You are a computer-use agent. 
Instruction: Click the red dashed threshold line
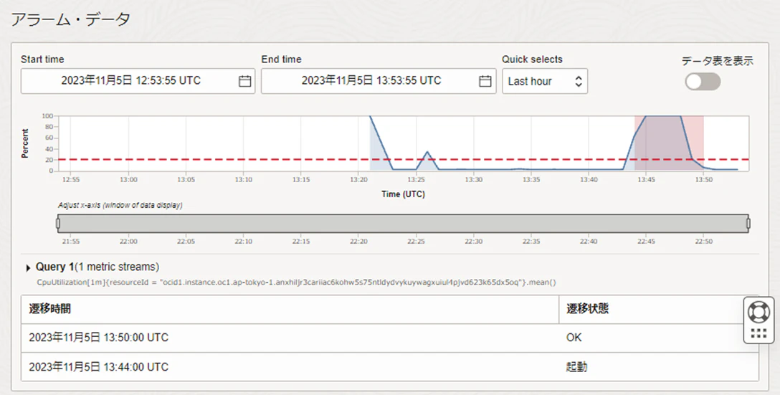[403, 160]
